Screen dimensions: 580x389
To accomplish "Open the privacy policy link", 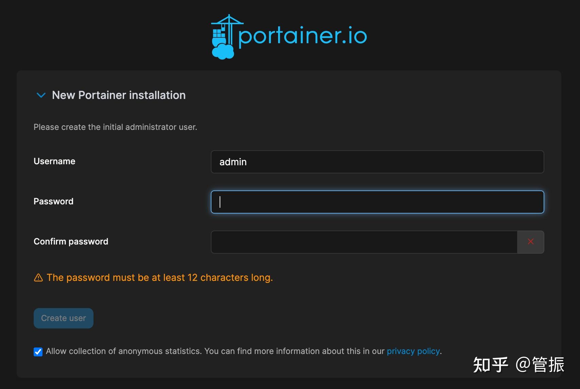I will click(413, 351).
